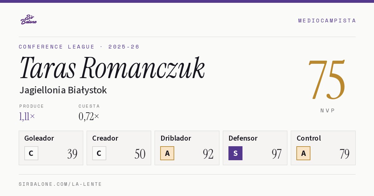The width and height of the screenshot is (374, 196).
Task: Select the Creador score 50
Action: 140,154
